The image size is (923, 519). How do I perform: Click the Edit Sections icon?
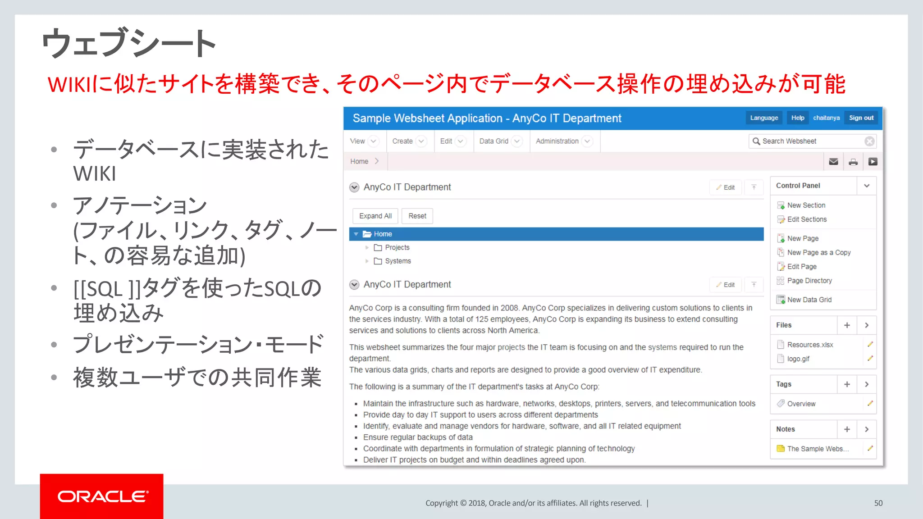point(781,219)
